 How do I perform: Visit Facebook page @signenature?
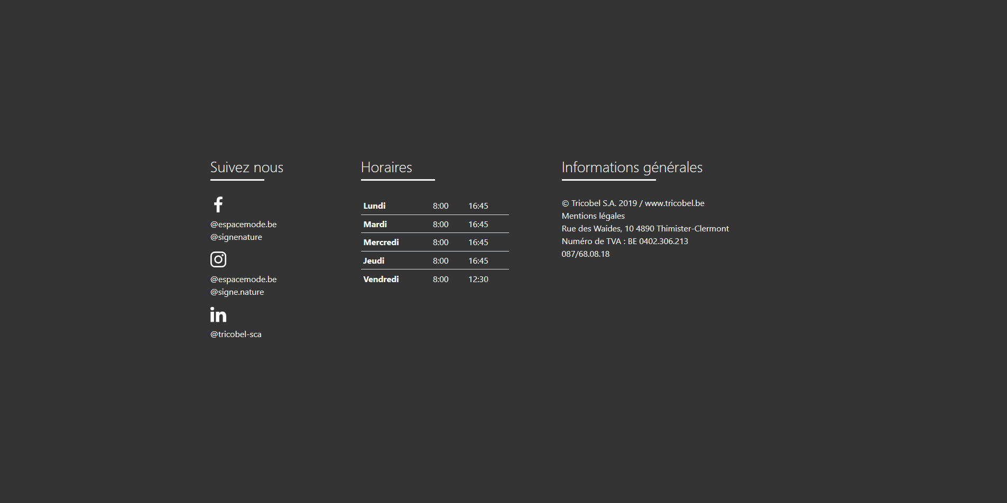(x=236, y=237)
